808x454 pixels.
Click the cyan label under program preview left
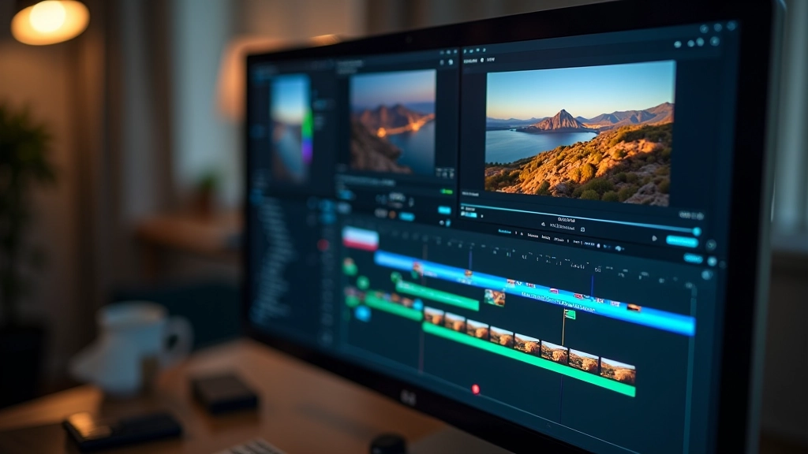point(470,214)
